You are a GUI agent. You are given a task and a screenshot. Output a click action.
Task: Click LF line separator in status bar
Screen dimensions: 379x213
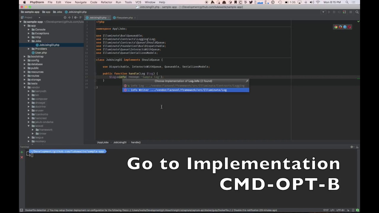332,210
